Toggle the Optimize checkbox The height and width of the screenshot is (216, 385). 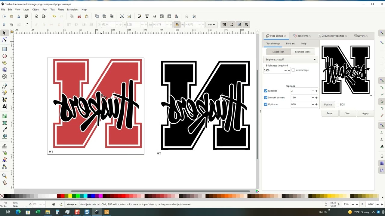pyautogui.click(x=266, y=104)
